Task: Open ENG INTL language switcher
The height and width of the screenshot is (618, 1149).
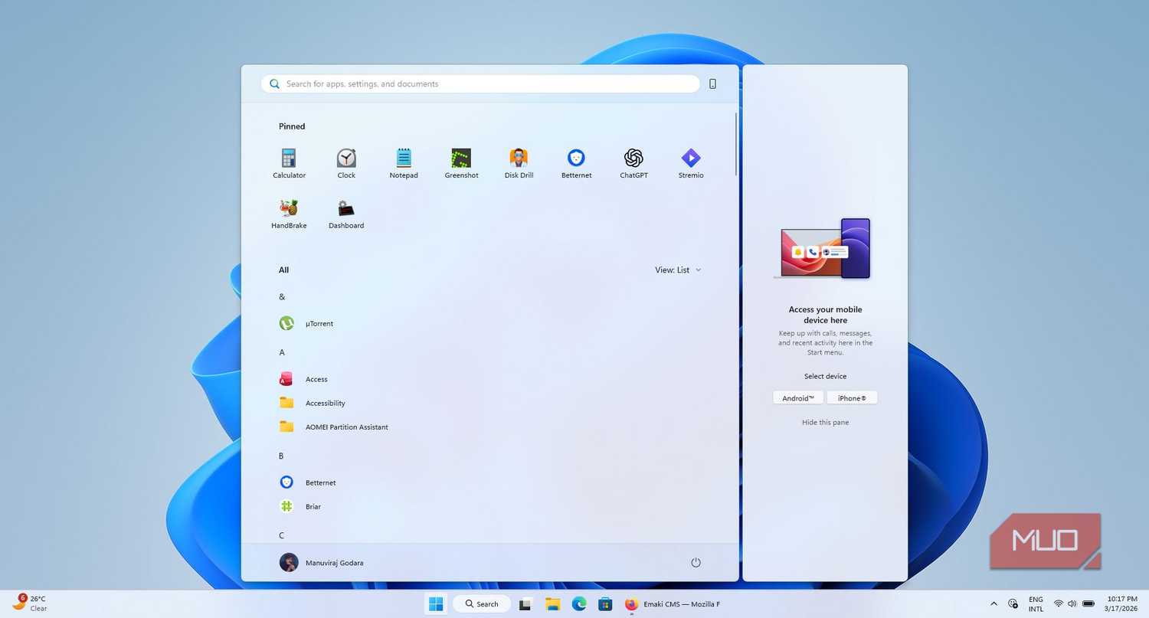Action: (1036, 603)
